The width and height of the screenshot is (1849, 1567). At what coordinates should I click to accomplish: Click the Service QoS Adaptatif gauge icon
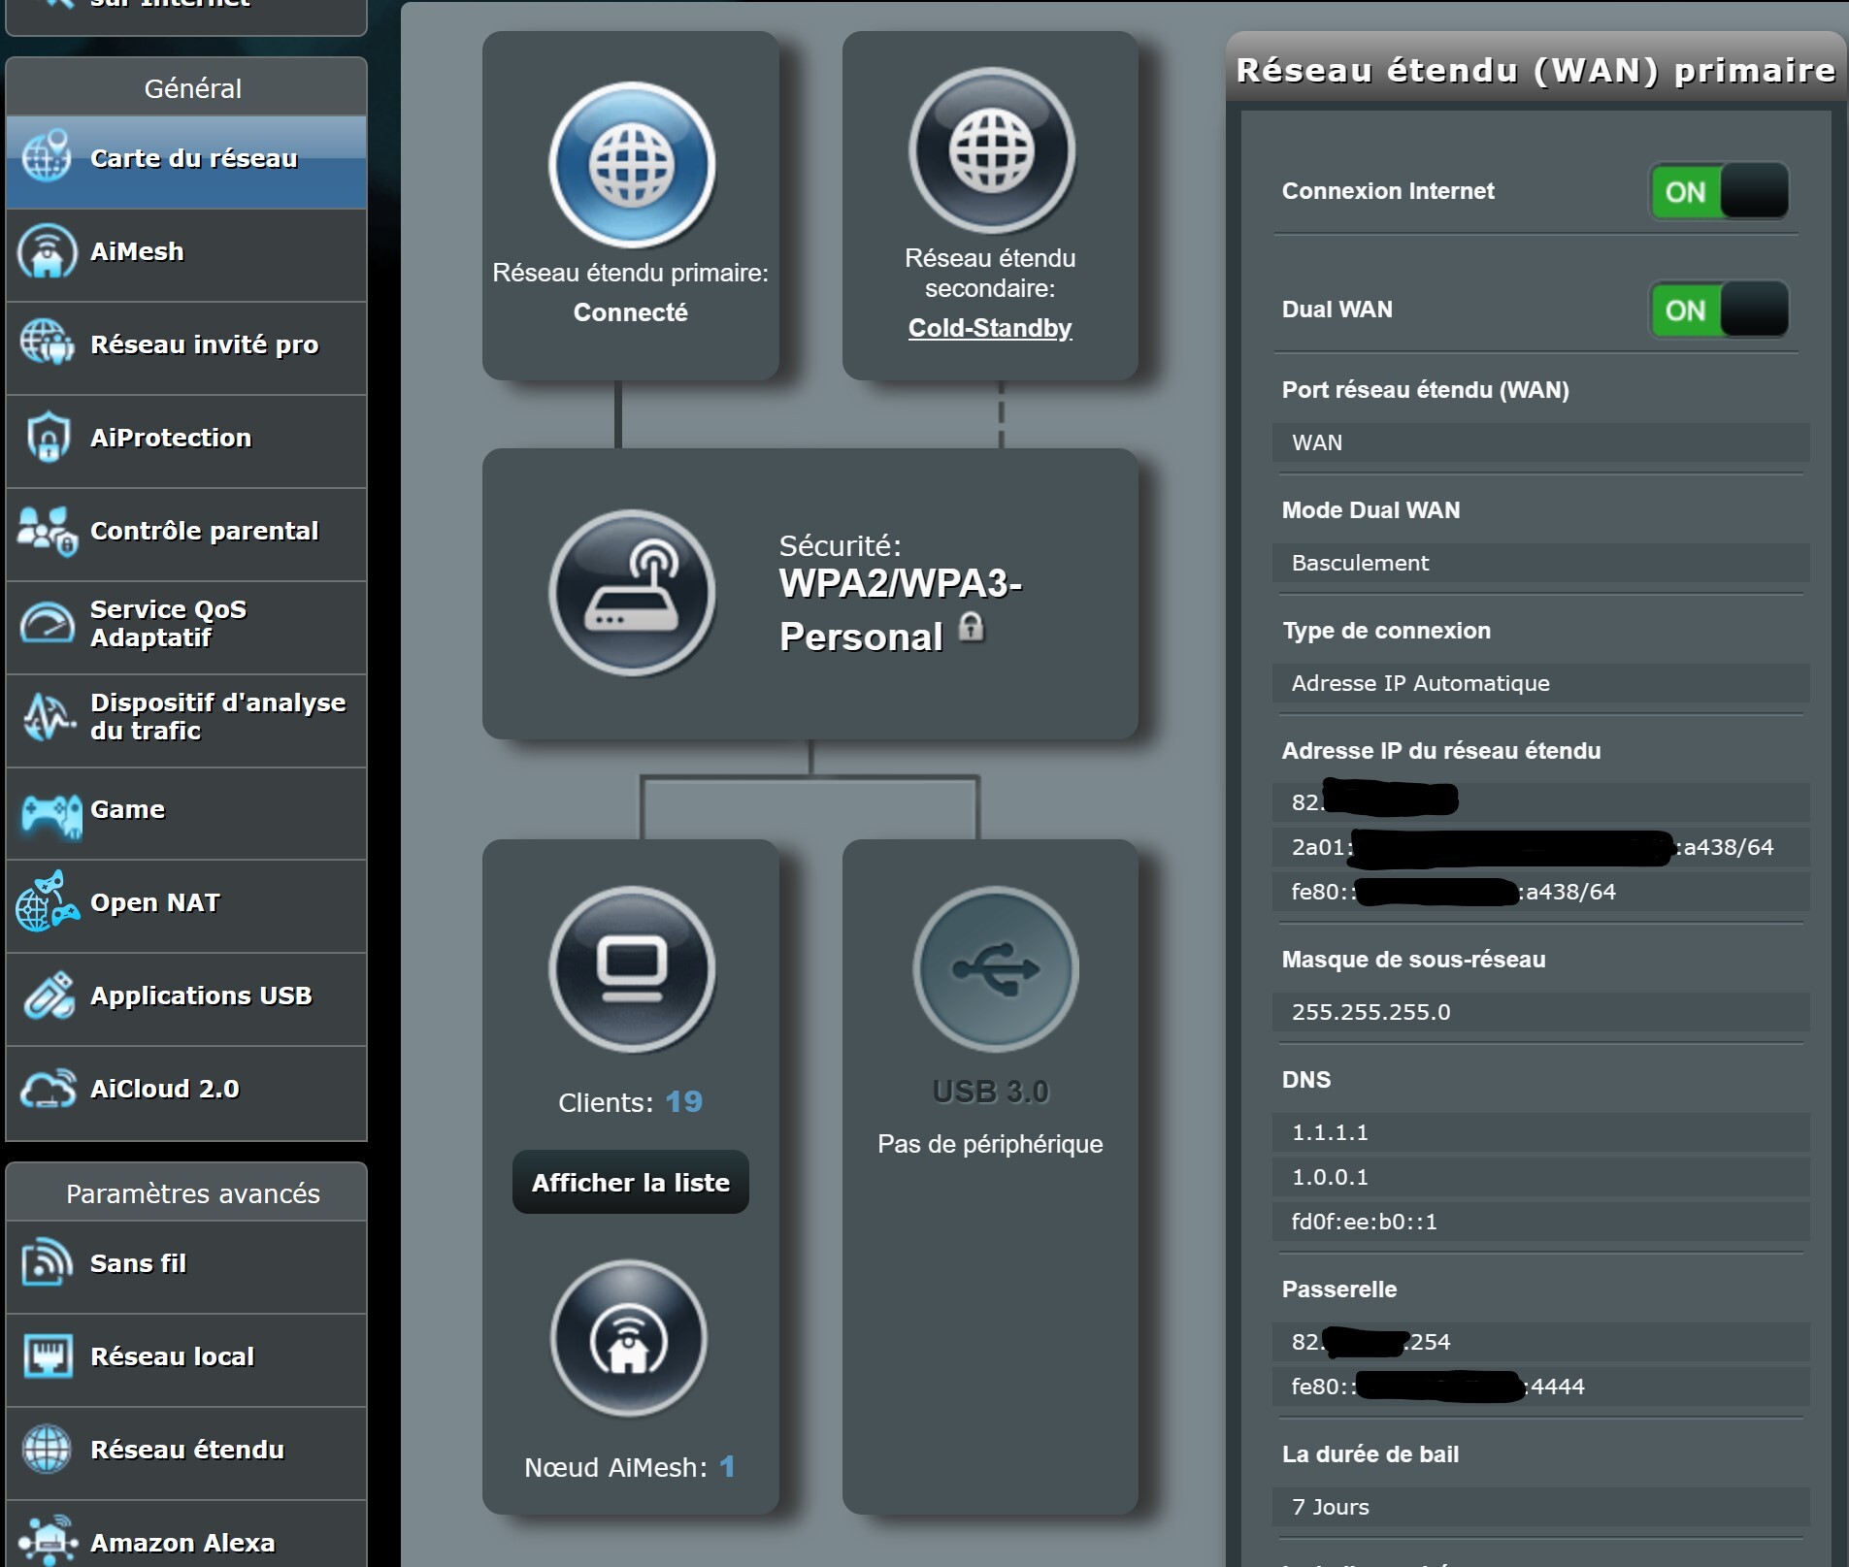tap(47, 624)
